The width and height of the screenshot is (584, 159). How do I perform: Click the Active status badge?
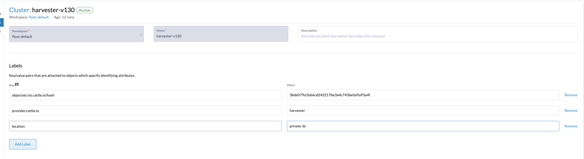point(85,10)
